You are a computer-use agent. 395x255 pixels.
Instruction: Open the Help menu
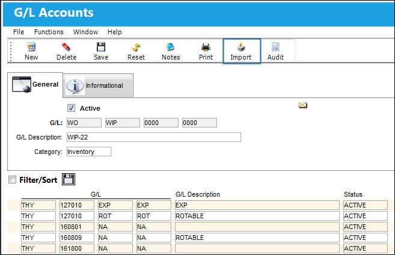pyautogui.click(x=115, y=32)
